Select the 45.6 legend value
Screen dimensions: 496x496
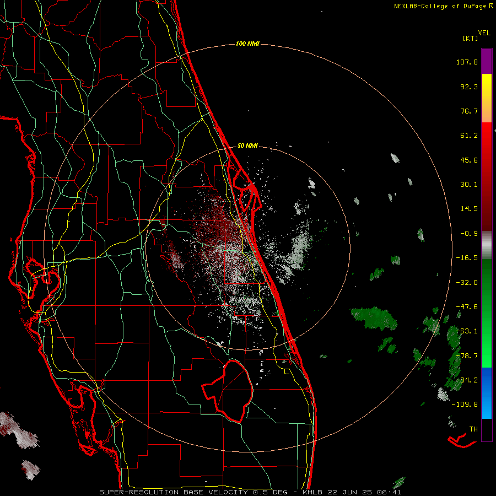coord(469,160)
